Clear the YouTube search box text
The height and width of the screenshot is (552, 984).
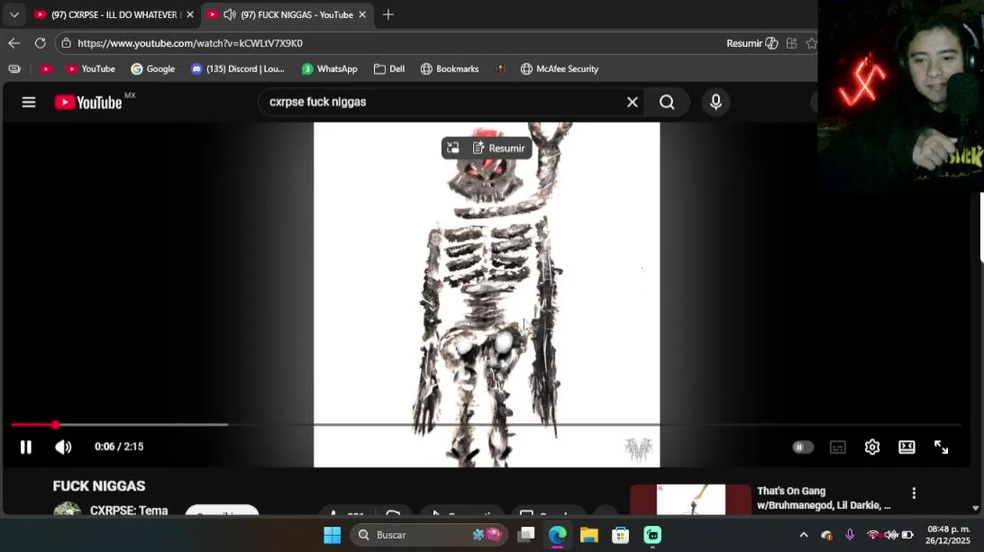tap(632, 102)
